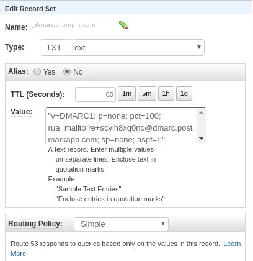
Task: Open the Type TXT – Text dropdown
Action: (122, 48)
